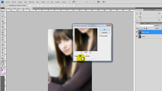Image resolution: width=162 pixels, height=91 pixels.
Task: Click the Rellenar pantalla button
Action: pos(57,6)
